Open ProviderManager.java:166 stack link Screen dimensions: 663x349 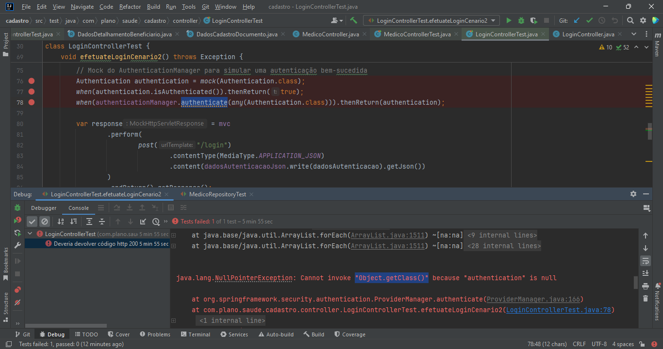(x=533, y=299)
